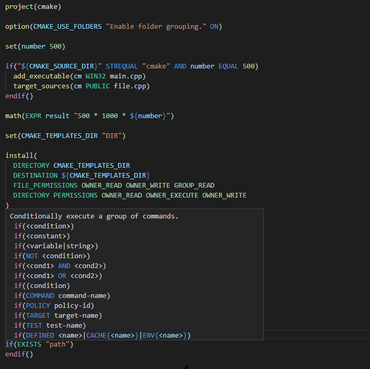This screenshot has width=370, height=369.
Task: Click the last endif() line
Action: 19,354
